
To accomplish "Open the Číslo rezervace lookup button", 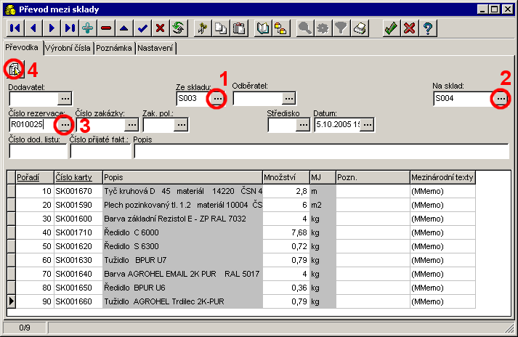I will pyautogui.click(x=65, y=125).
